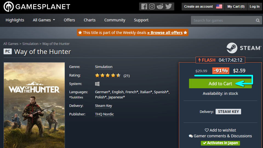This screenshot has width=263, height=148.
Task: Click the Steam logo
Action: (x=244, y=48)
